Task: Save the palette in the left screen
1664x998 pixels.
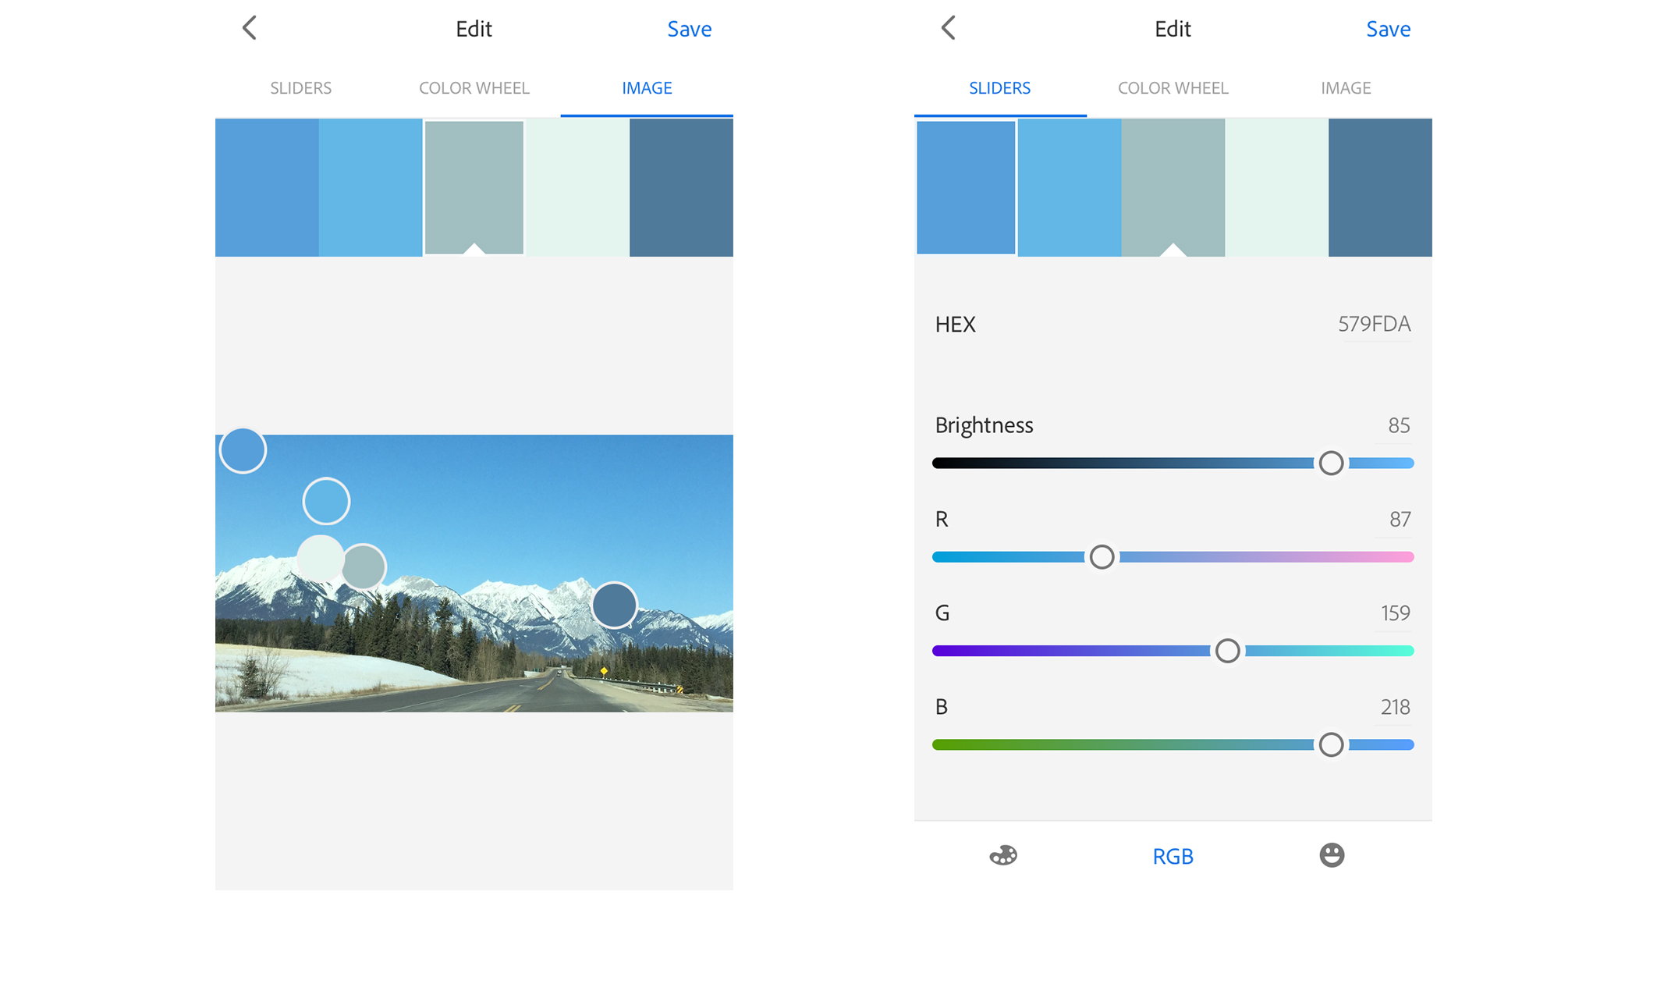Action: 689,29
